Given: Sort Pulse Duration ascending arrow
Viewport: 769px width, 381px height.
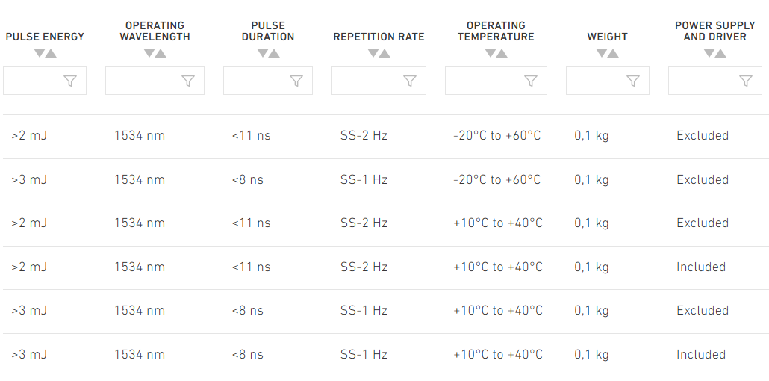Looking at the screenshot, I should coord(274,53).
